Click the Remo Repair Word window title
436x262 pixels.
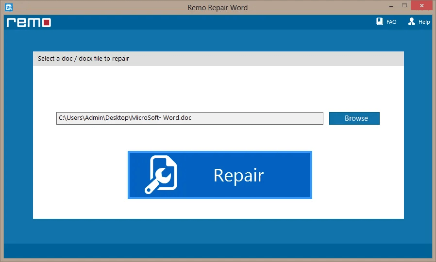coord(218,7)
